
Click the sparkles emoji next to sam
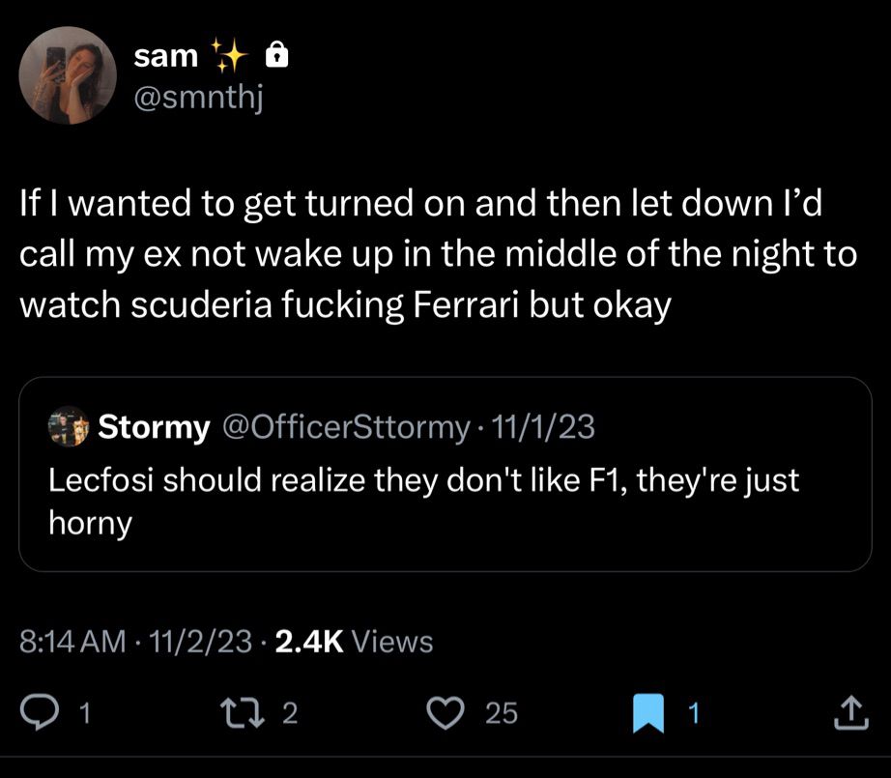(x=230, y=57)
